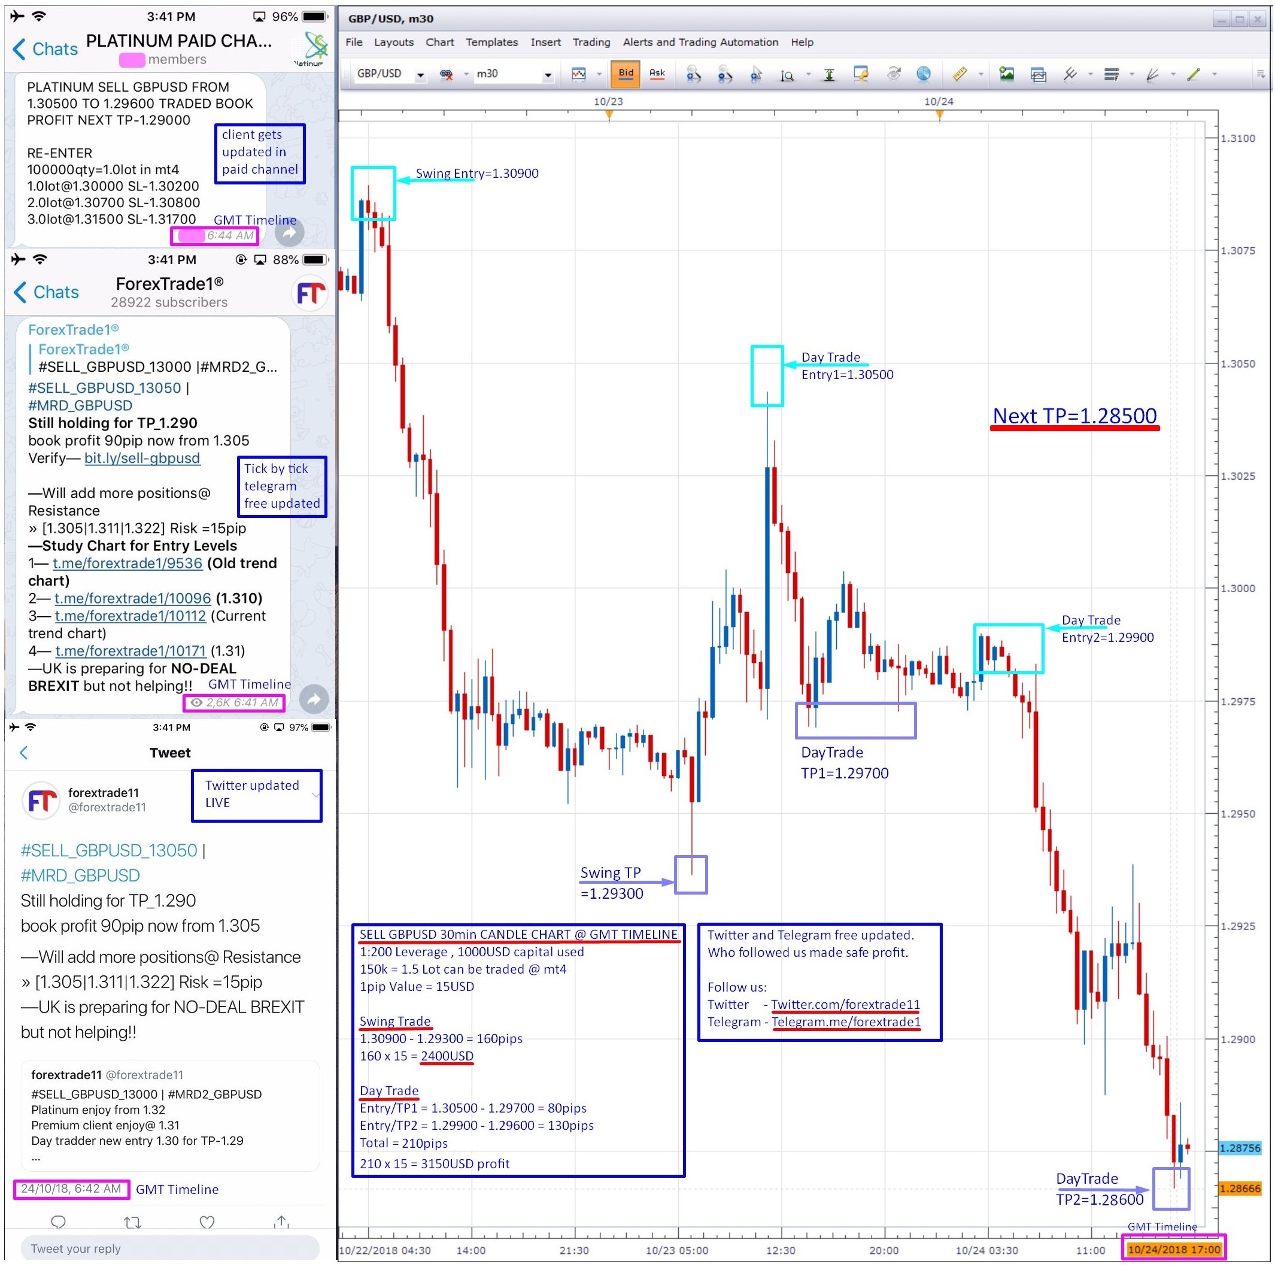The height and width of the screenshot is (1267, 1275).
Task: Click the chart snapshot window icon
Action: (1038, 75)
